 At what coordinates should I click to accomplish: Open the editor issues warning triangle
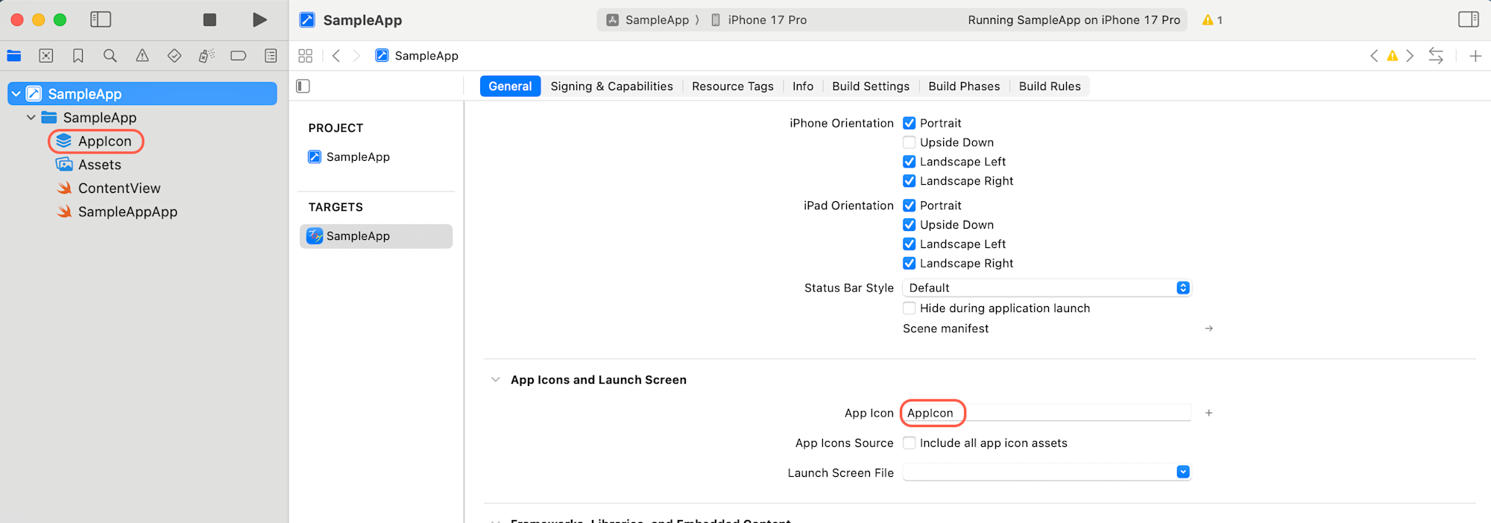(x=1392, y=56)
